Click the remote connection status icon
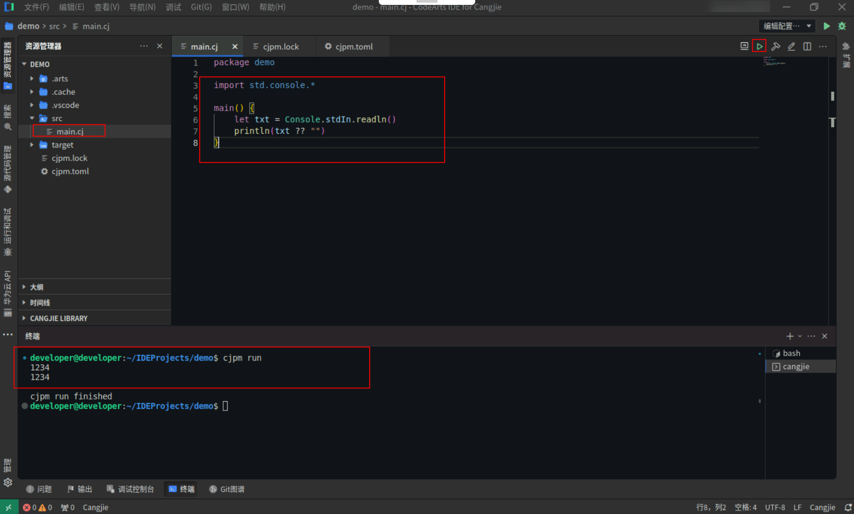 pos(9,507)
